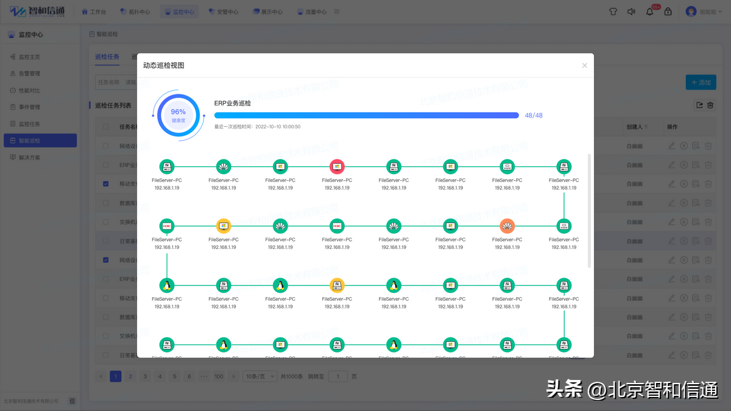This screenshot has width=731, height=411.
Task: Open the 10条/页 page size dropdown
Action: (x=260, y=376)
